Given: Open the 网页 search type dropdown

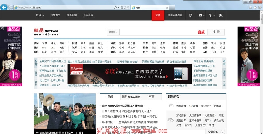Looking at the screenshot, I should tap(113, 32).
